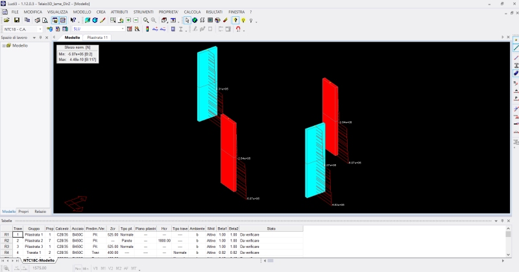Click the zoom in magnifier icon
Screen dimensions: 519x272
tap(146, 20)
